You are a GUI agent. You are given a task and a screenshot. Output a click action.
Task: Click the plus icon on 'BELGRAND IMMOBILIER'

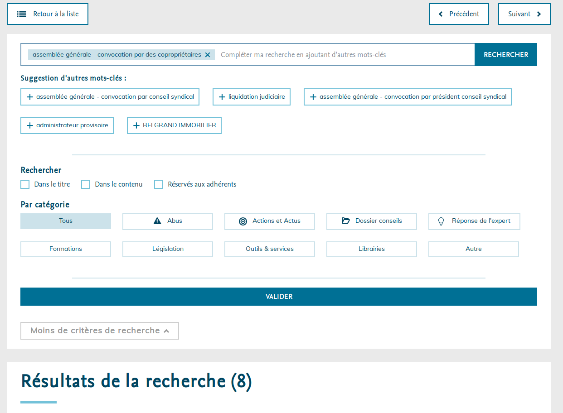pyautogui.click(x=136, y=125)
